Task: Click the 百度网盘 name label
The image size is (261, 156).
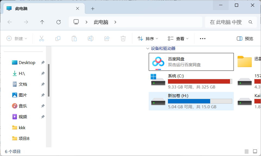Action: point(176,59)
